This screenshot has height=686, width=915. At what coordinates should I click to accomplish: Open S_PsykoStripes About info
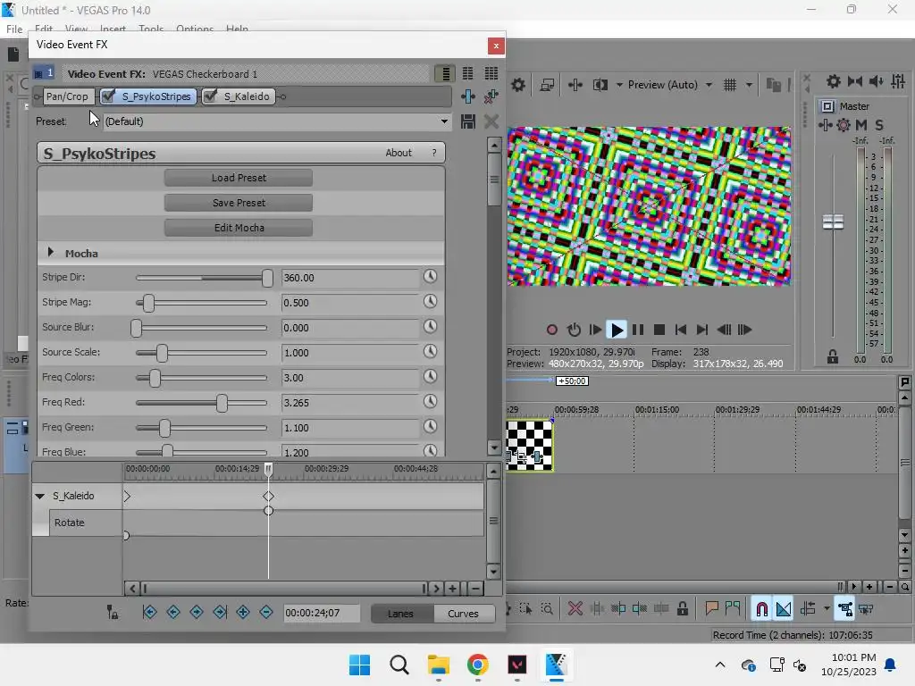click(399, 153)
